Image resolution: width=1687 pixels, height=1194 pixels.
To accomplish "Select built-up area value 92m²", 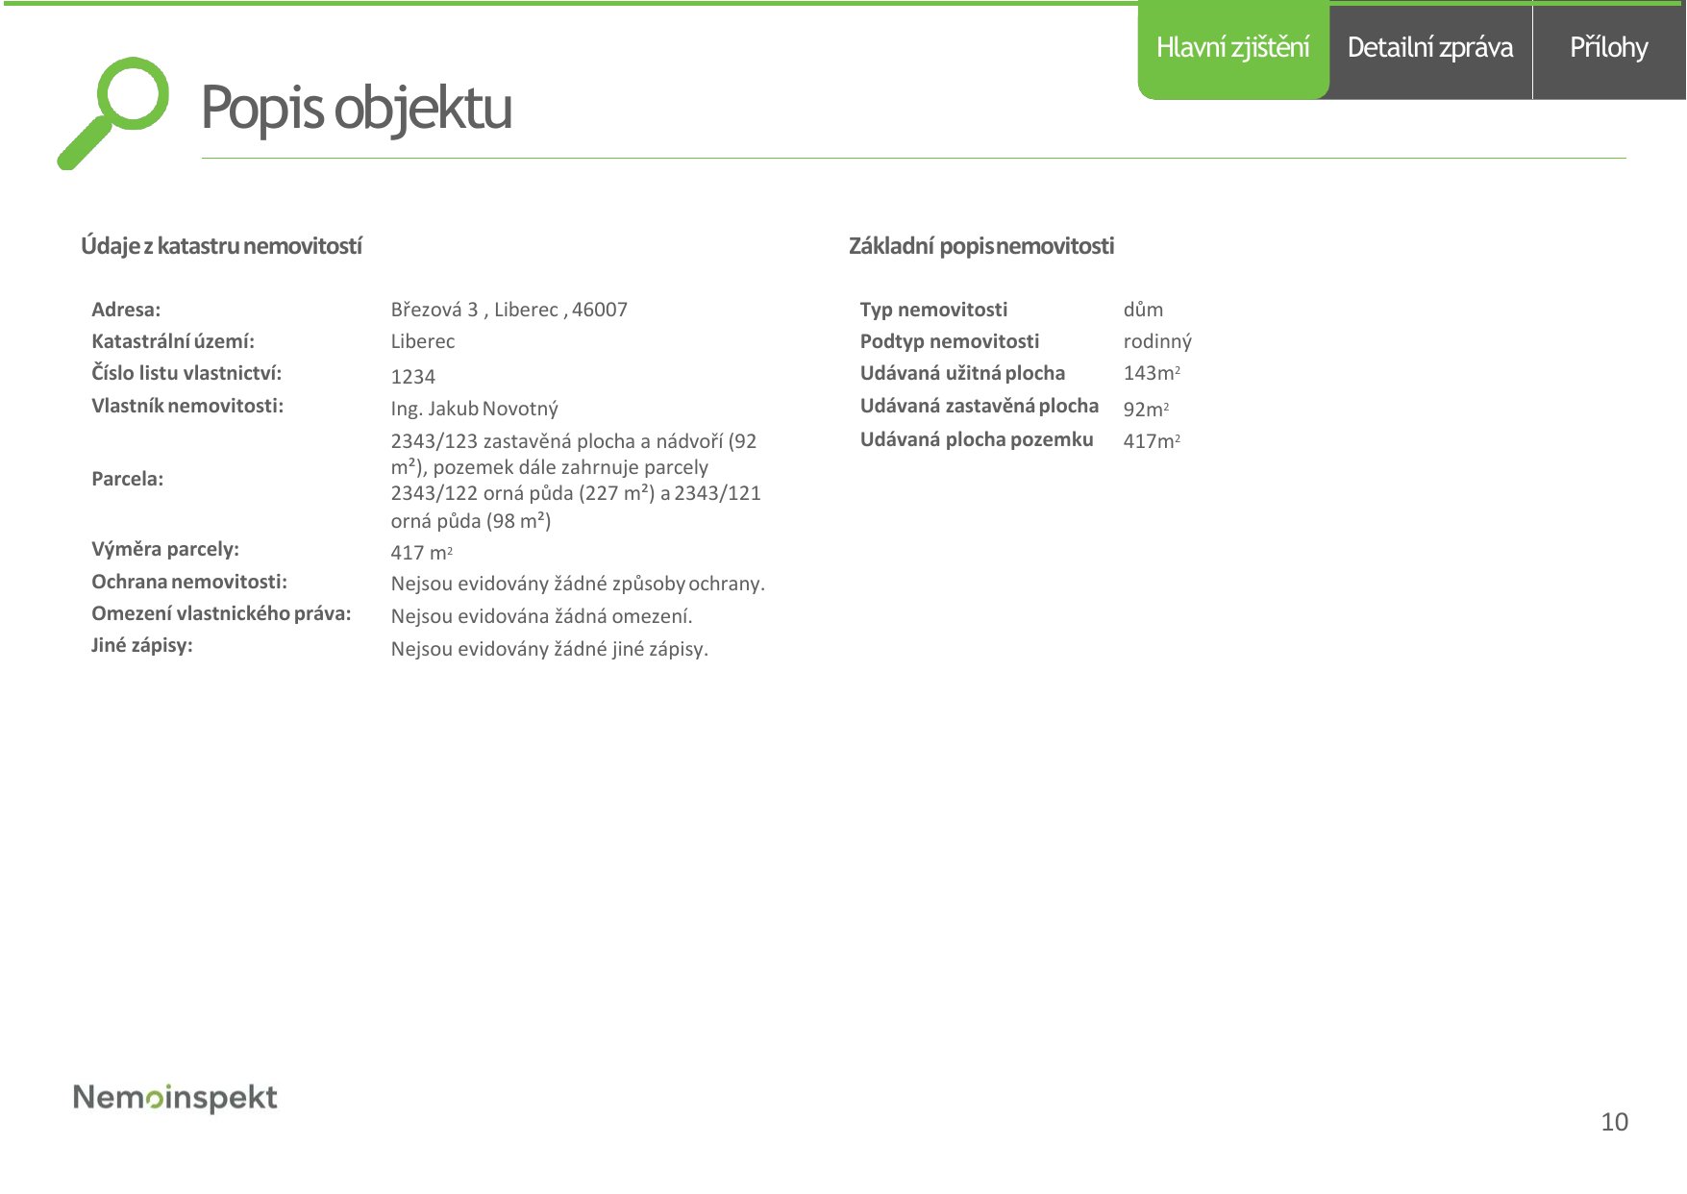I will [x=1146, y=410].
